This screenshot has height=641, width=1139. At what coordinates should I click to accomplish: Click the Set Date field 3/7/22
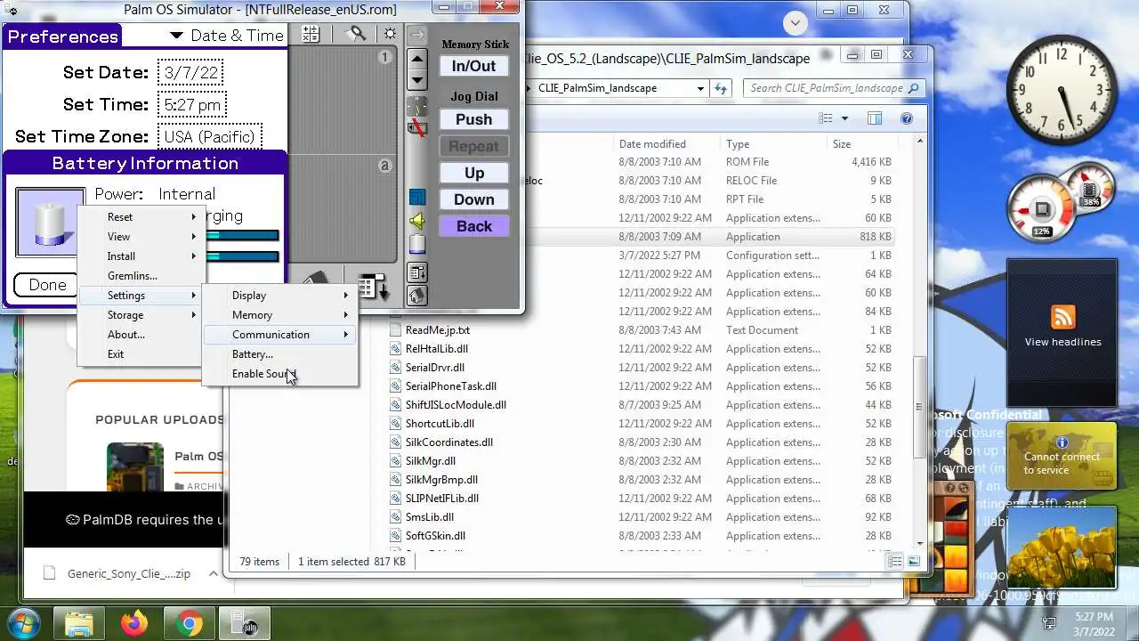click(190, 72)
